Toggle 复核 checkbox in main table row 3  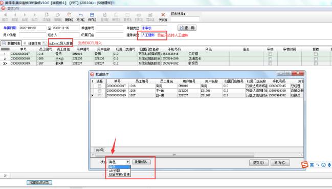click(x=316, y=64)
